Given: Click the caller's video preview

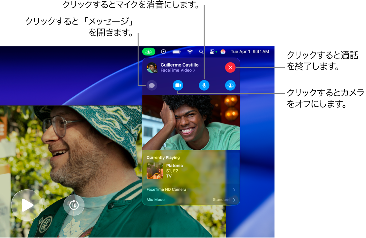Looking at the screenshot, I should (191, 122).
